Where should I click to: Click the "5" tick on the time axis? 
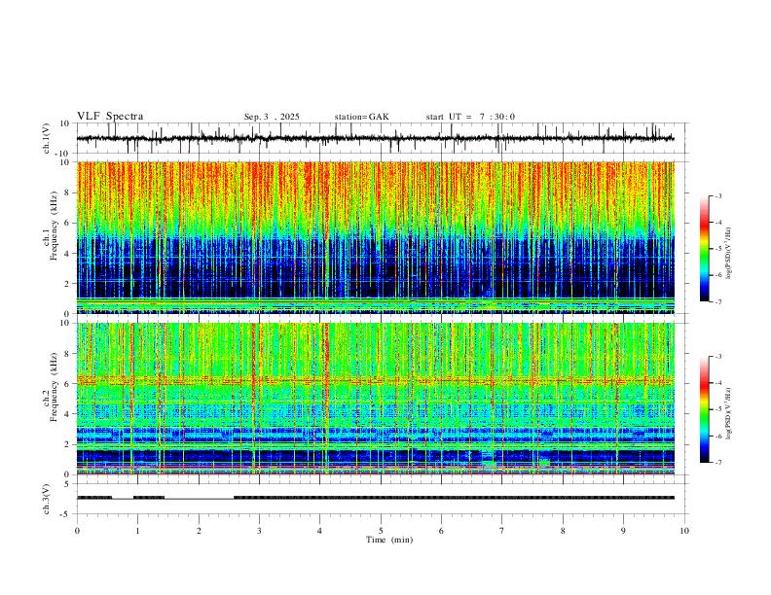coord(381,531)
